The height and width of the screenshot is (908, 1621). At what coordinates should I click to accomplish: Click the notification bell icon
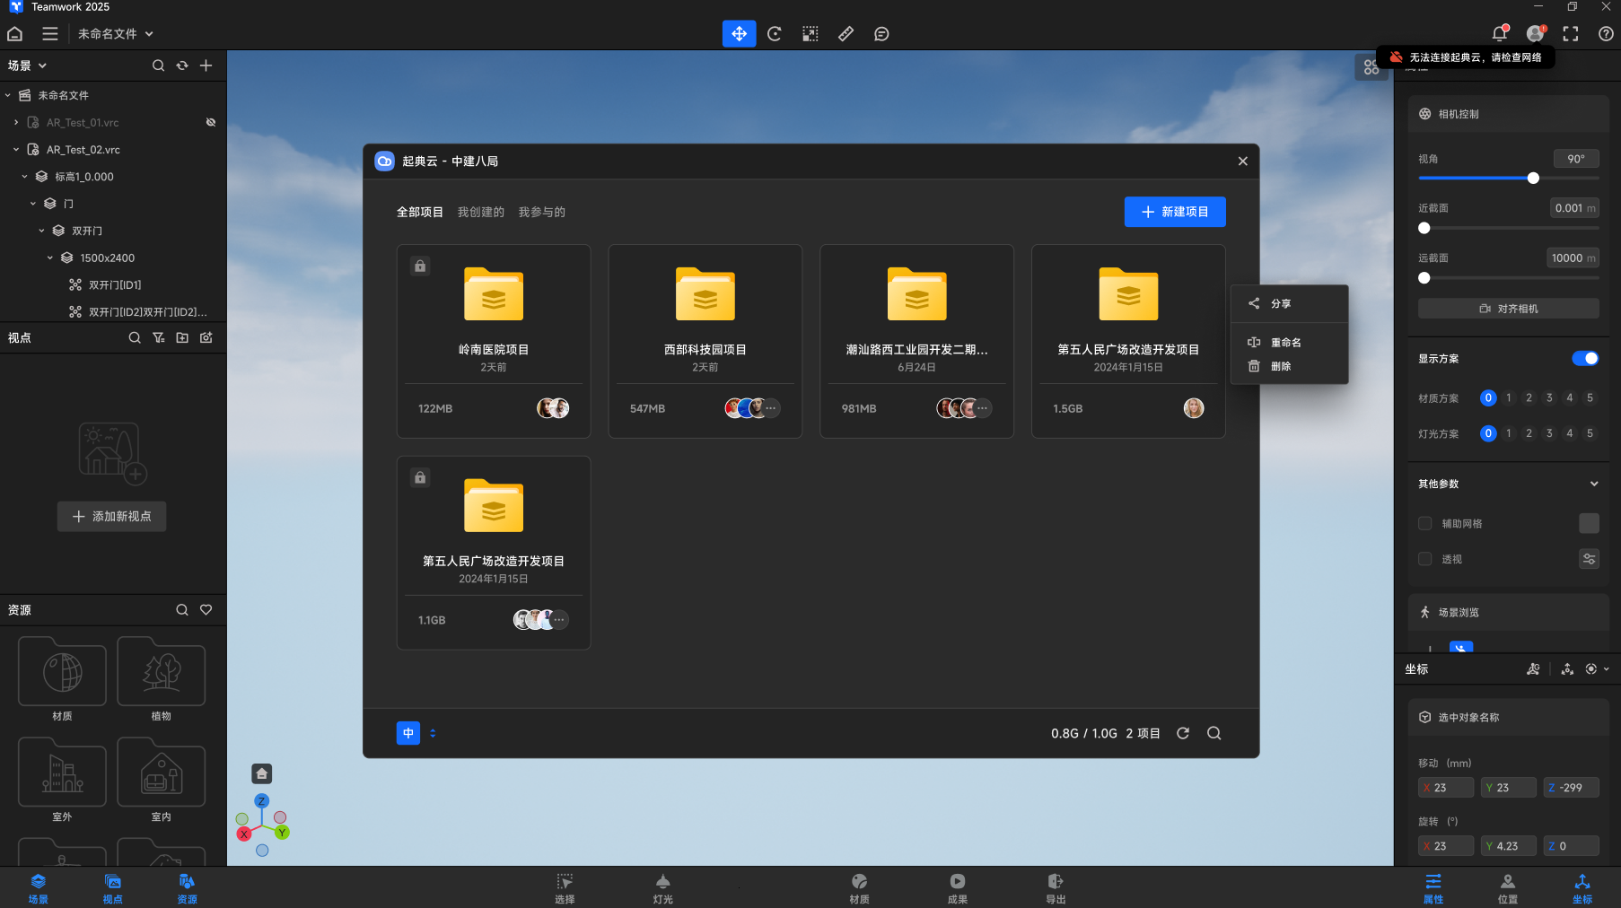coord(1499,34)
